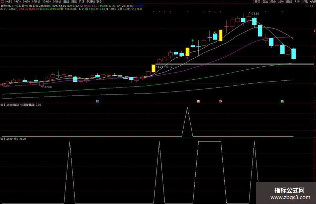Click the yellow candle above red arrow

[x=187, y=52]
